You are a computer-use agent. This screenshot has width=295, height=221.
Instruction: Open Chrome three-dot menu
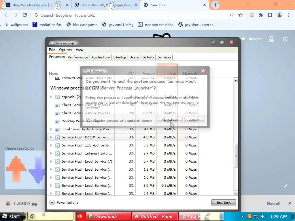[x=289, y=15]
